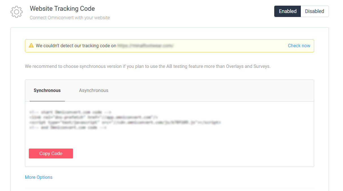Click the synchronous version recommendation text
343x191 pixels.
tap(147, 66)
